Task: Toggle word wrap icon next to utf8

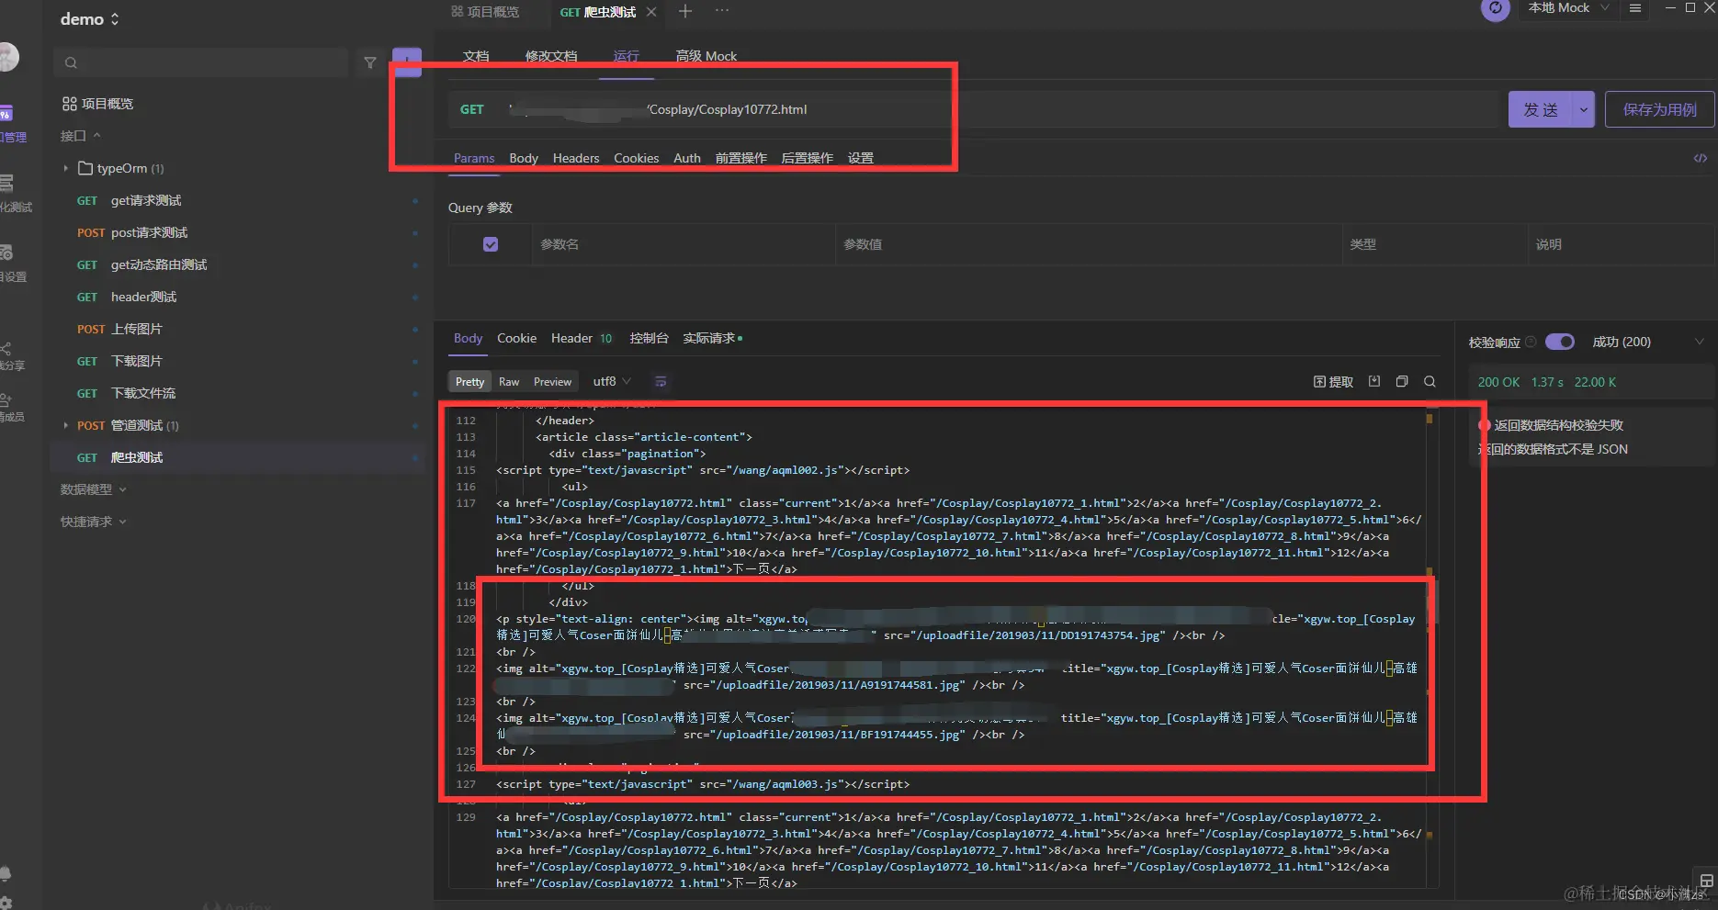Action: point(660,382)
